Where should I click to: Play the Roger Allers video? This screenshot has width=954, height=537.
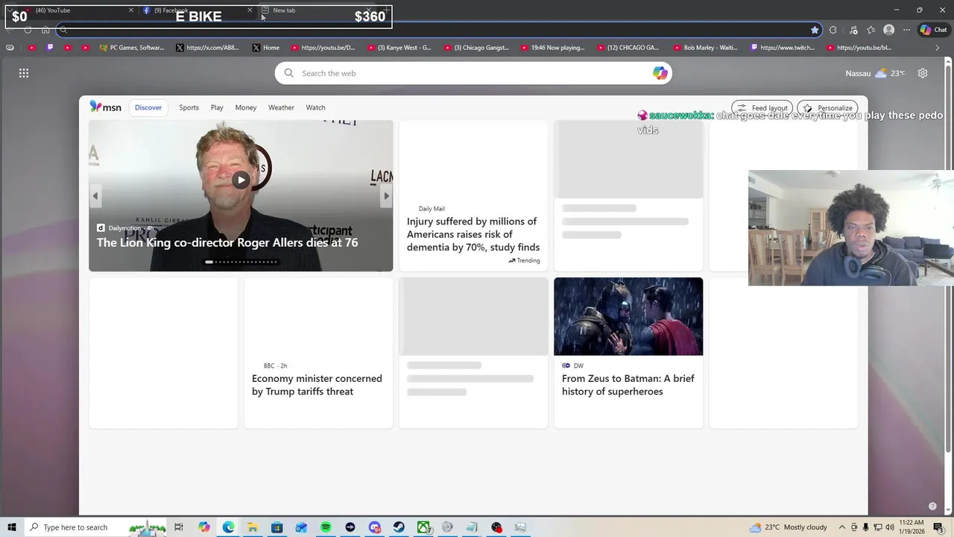[241, 180]
